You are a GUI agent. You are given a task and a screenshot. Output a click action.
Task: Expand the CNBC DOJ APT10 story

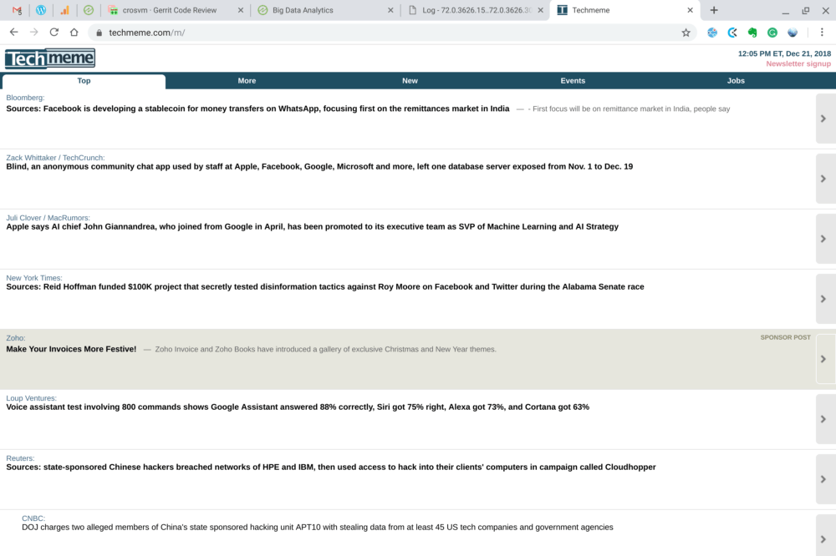pyautogui.click(x=825, y=536)
